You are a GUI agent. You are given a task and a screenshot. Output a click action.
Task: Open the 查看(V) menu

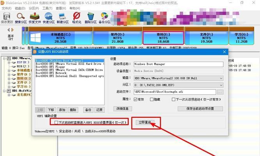tap(61, 8)
